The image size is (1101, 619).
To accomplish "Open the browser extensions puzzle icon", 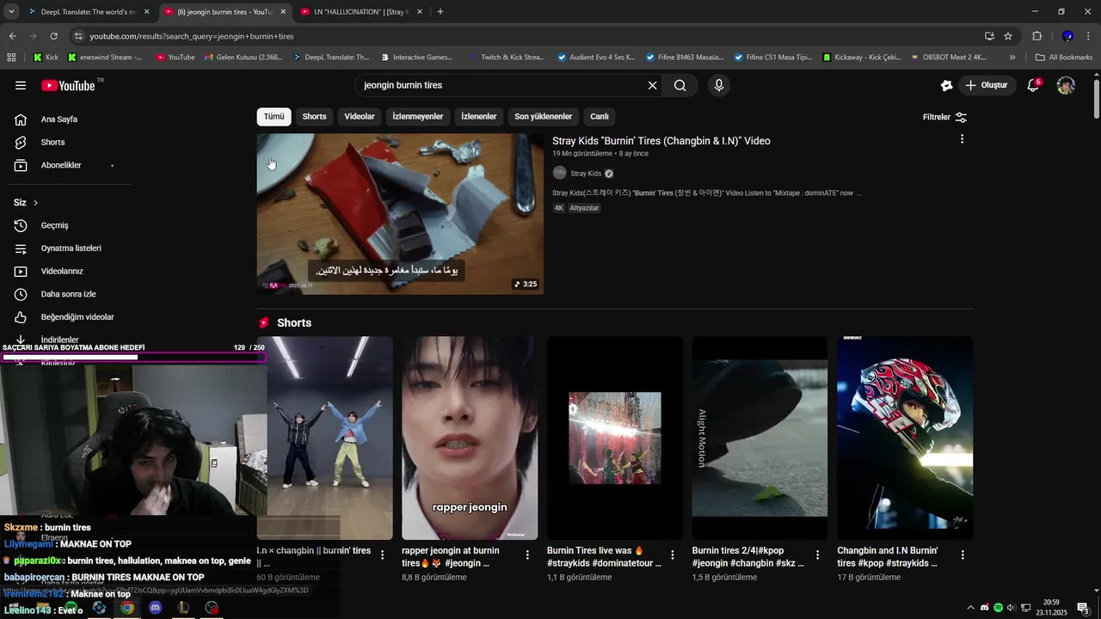I will [1036, 36].
